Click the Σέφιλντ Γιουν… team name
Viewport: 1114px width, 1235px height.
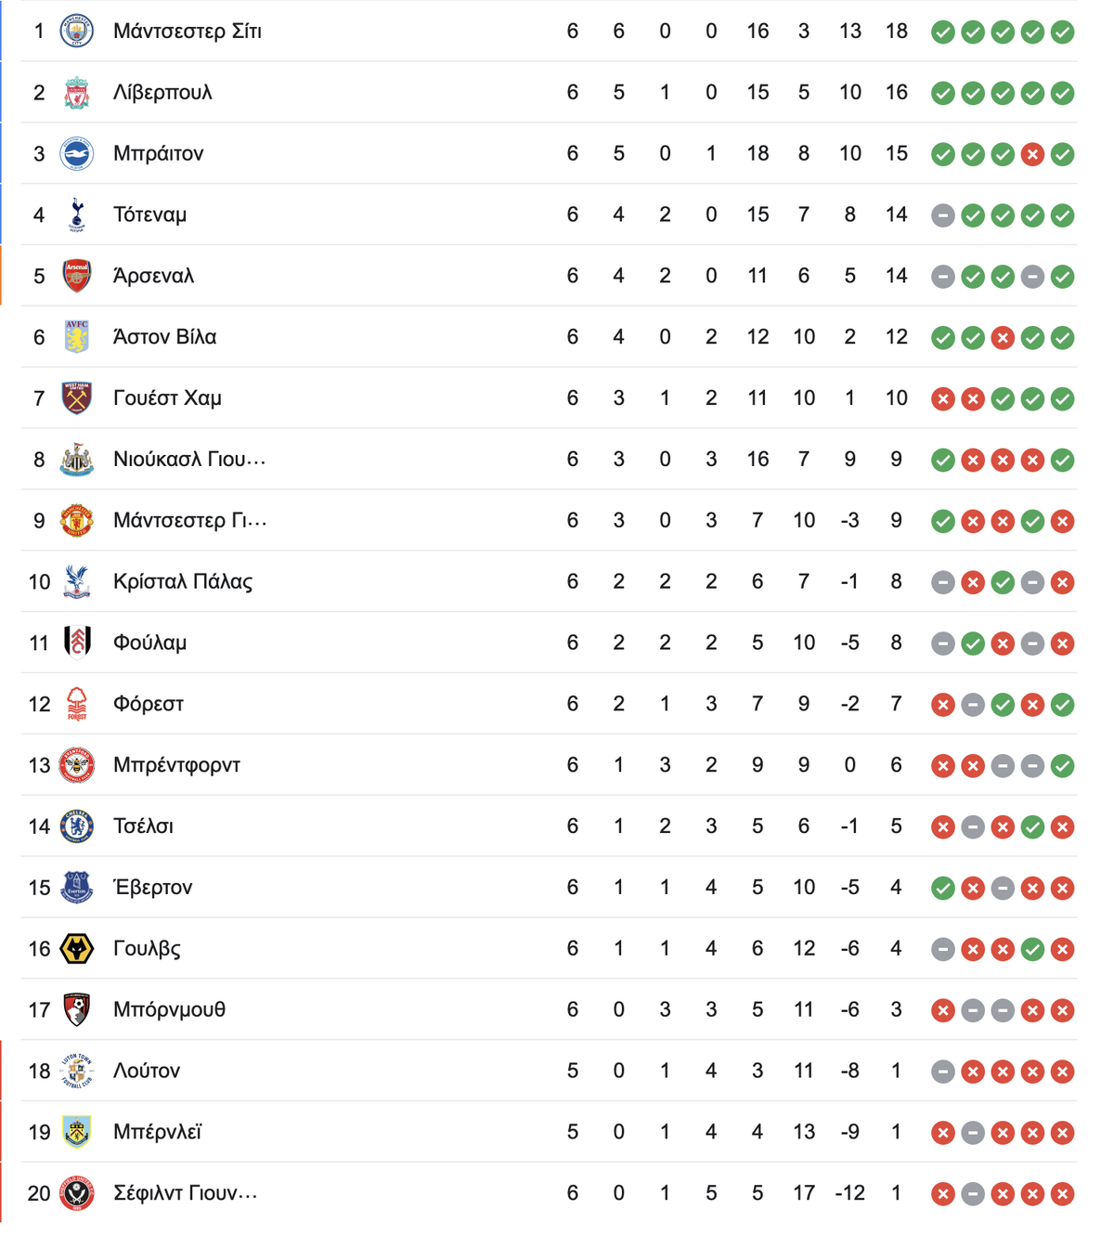coord(186,1192)
